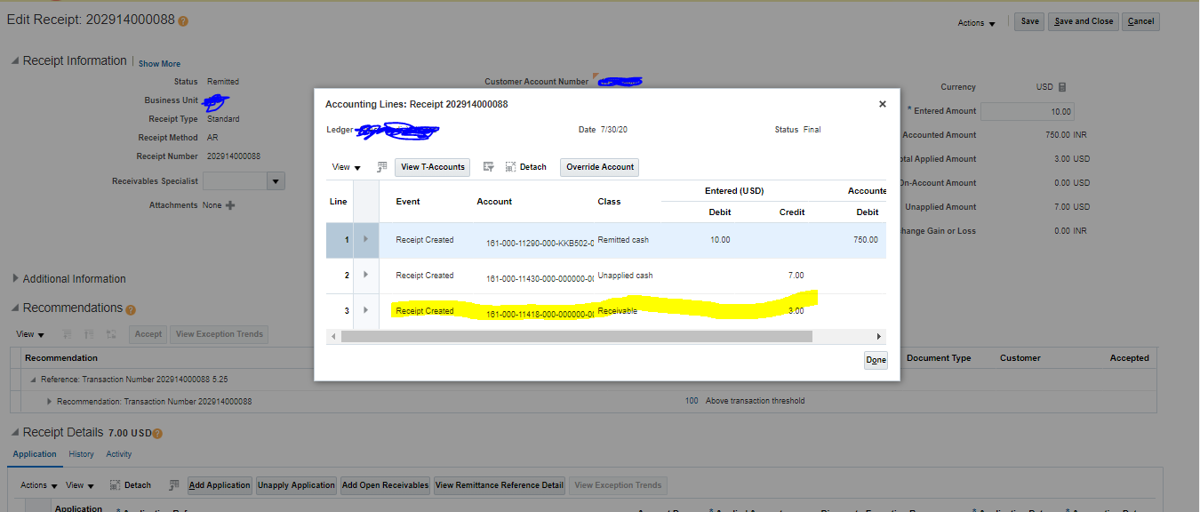Open the Actions menu at page top

[x=976, y=23]
